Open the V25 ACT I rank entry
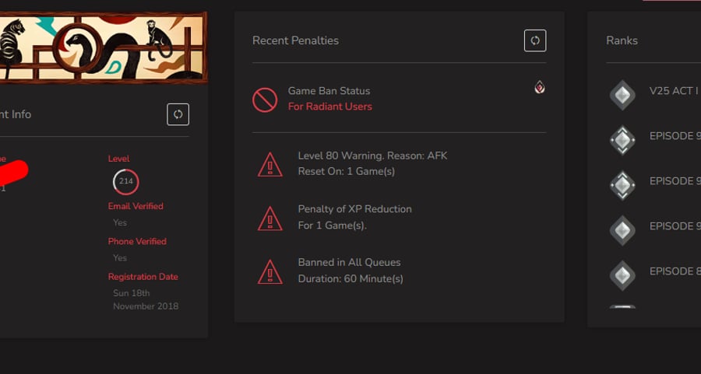The image size is (701, 374). pyautogui.click(x=675, y=91)
